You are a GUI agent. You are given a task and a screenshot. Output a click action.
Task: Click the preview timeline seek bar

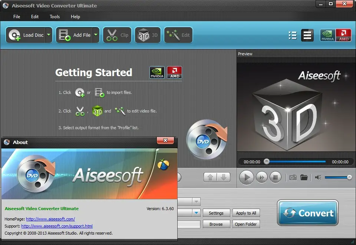(x=296, y=161)
